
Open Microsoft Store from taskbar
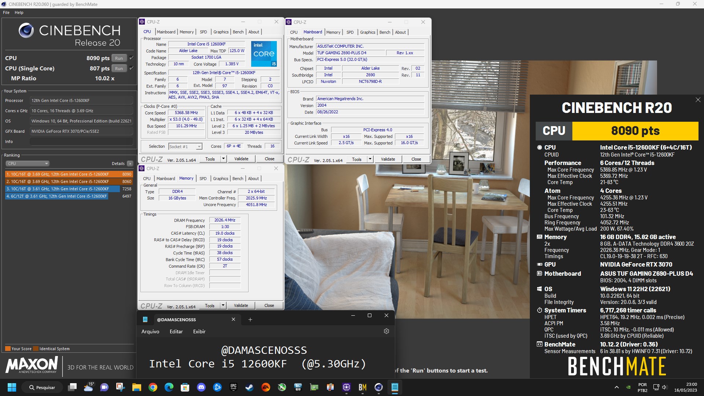pyautogui.click(x=185, y=387)
